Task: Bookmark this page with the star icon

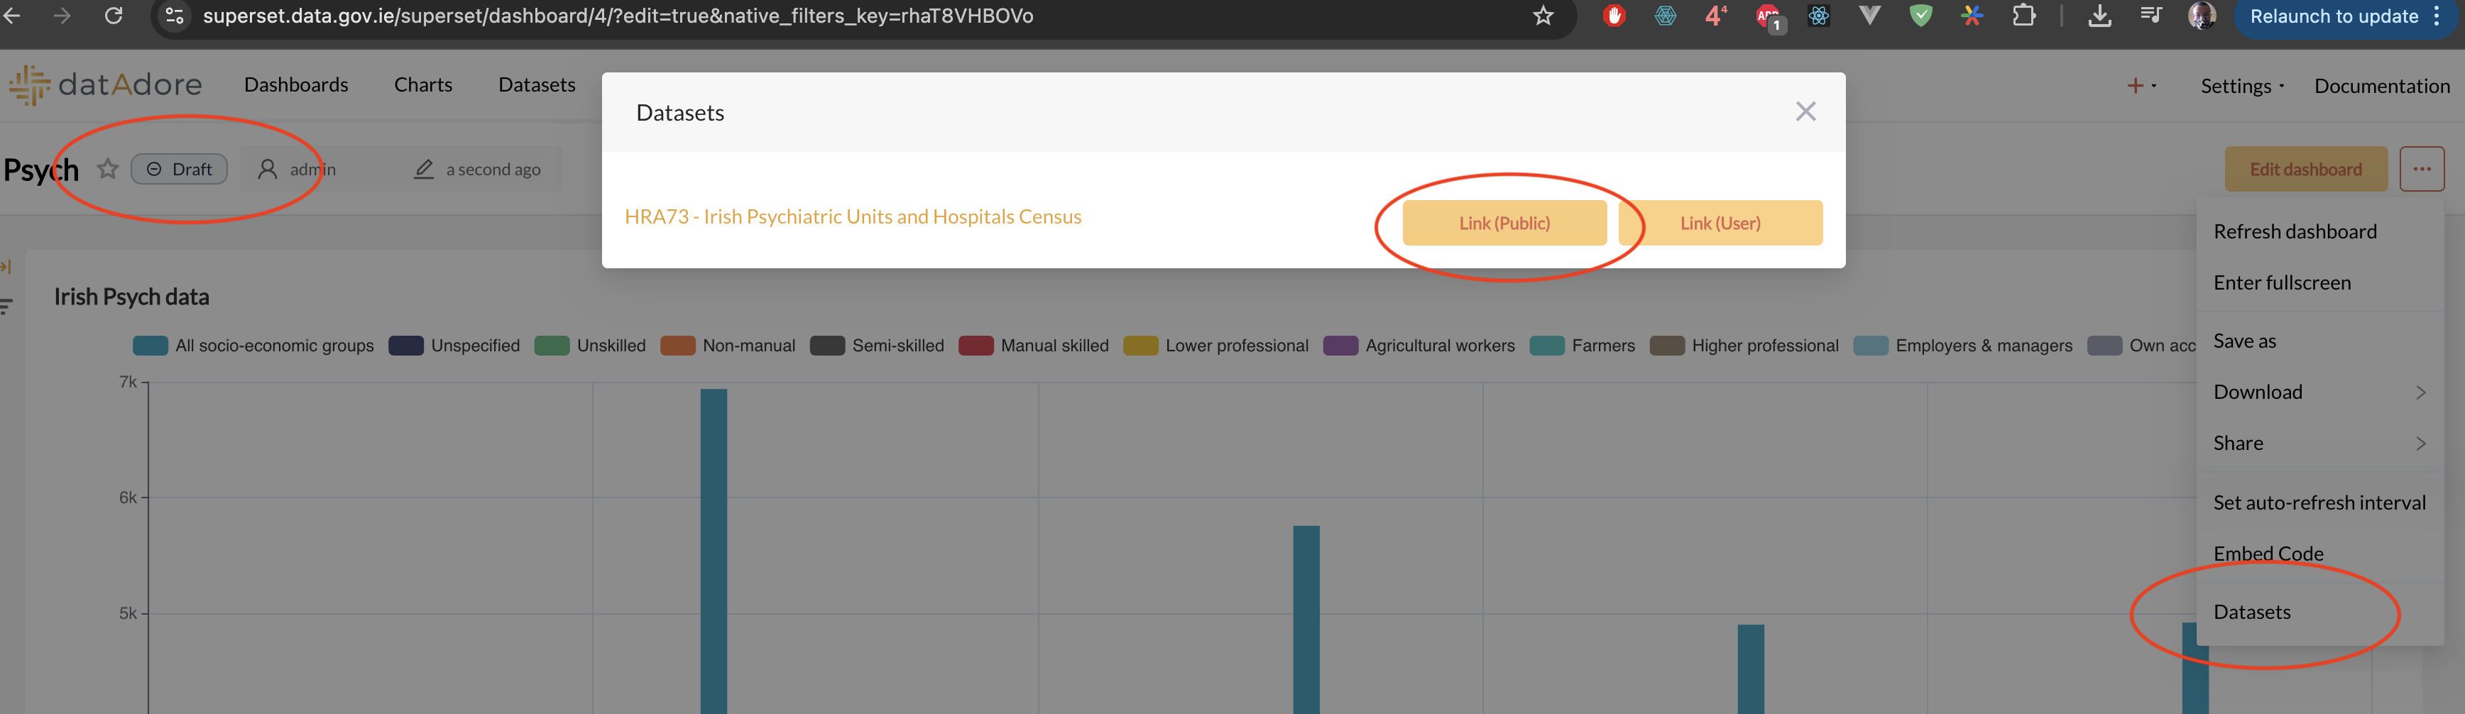Action: coord(1543,16)
